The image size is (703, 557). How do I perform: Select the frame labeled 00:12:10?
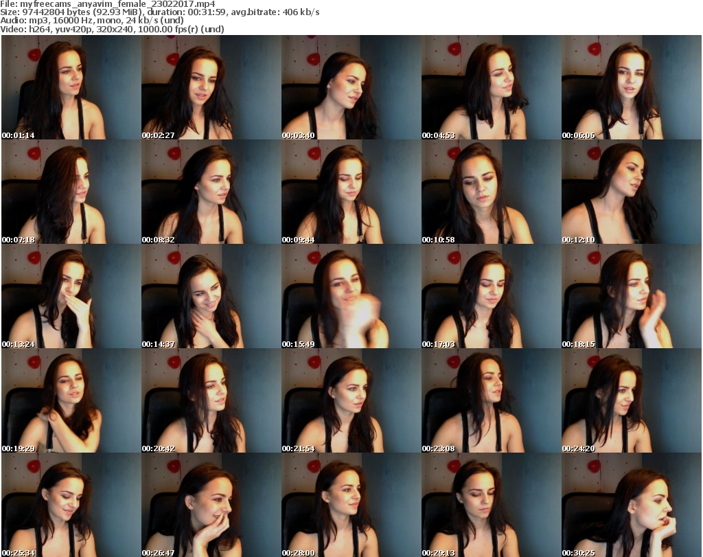pos(632,192)
